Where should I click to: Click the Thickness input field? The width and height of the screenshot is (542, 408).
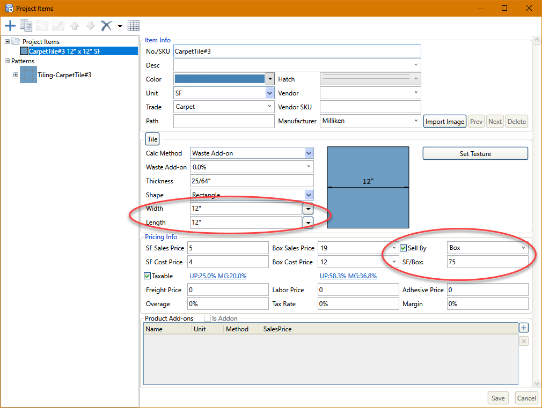click(252, 181)
